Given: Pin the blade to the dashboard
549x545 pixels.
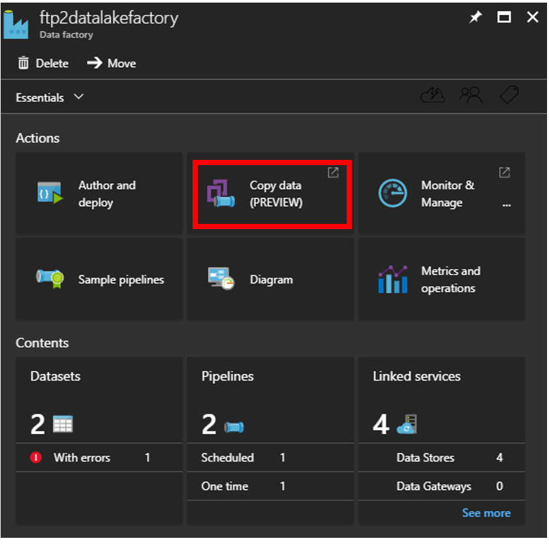Looking at the screenshot, I should point(475,17).
